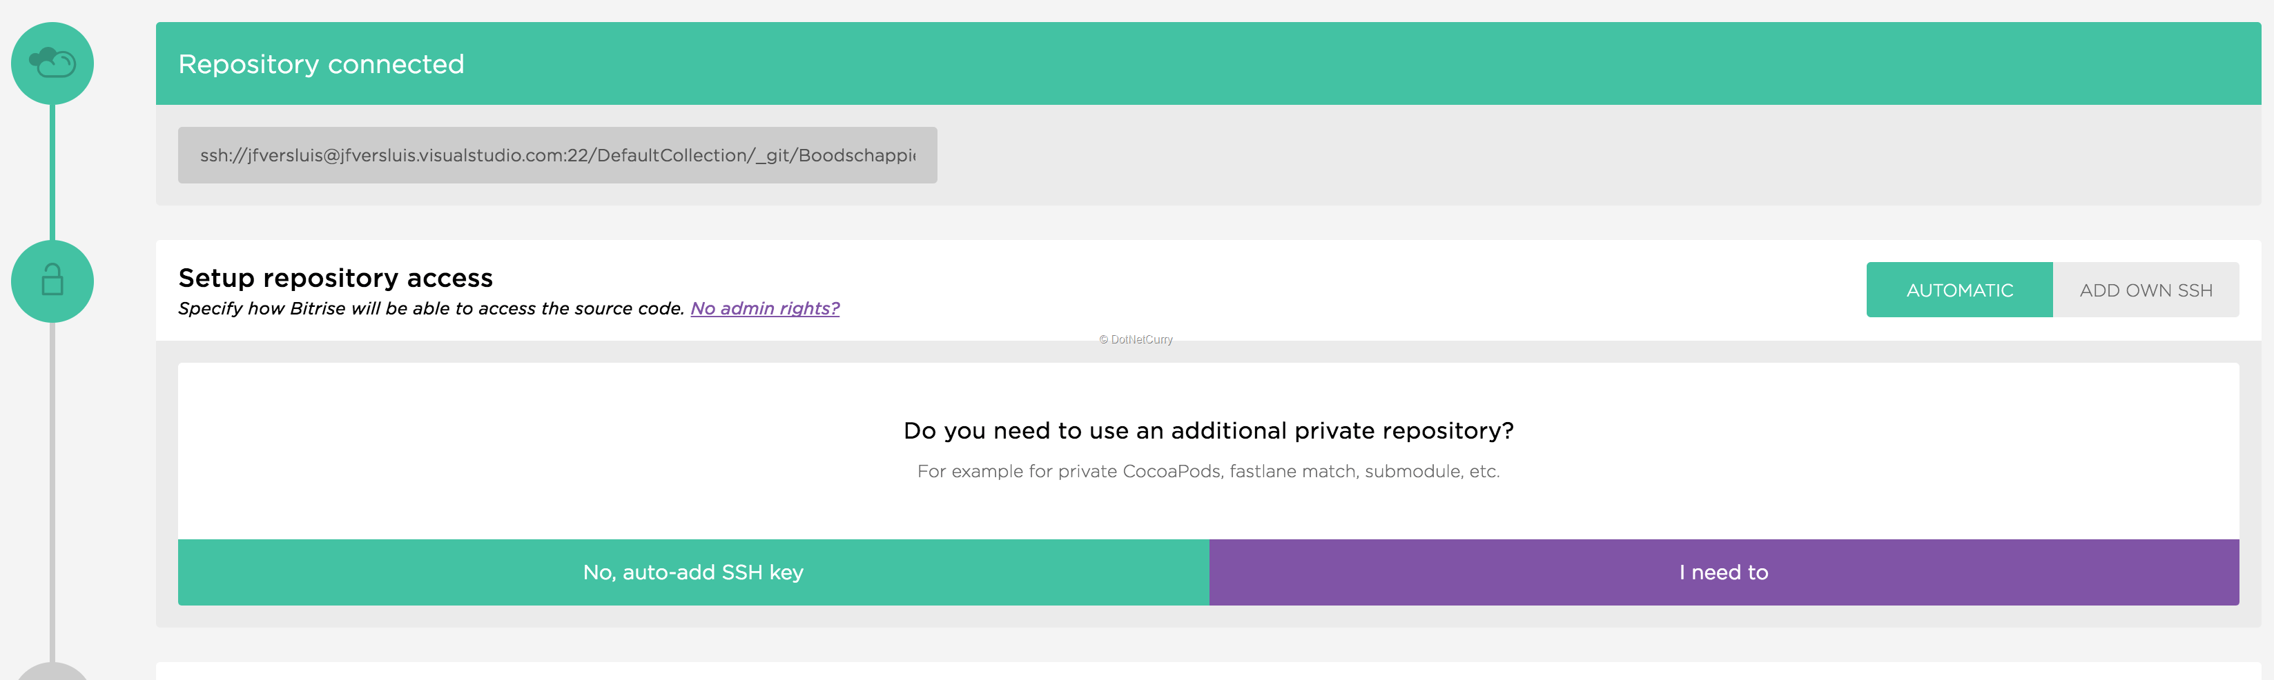Click the green progress line between steps
The height and width of the screenshot is (680, 2274).
click(x=52, y=172)
